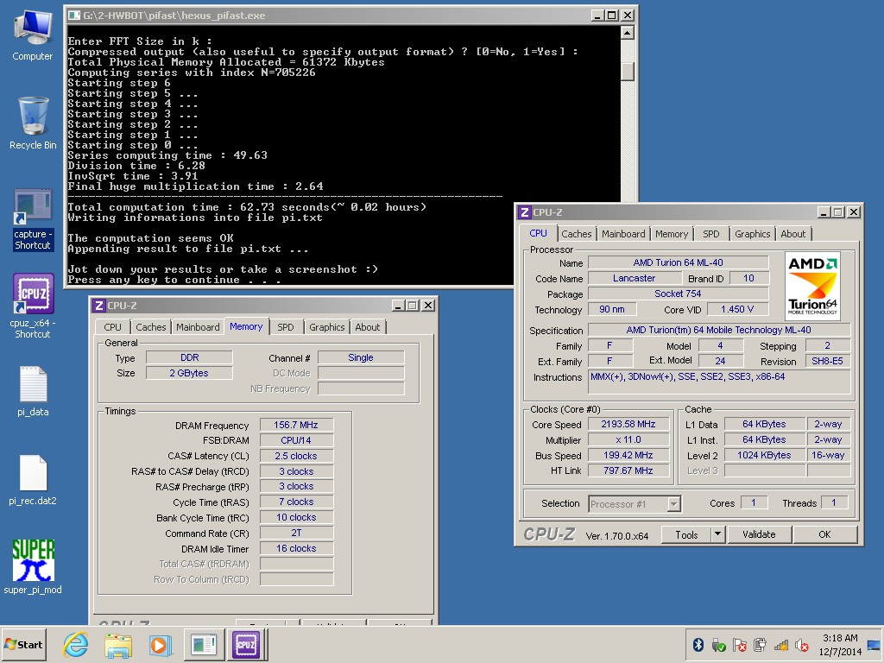Open the Recycle Bin icon
This screenshot has height=663, width=884.
point(33,123)
